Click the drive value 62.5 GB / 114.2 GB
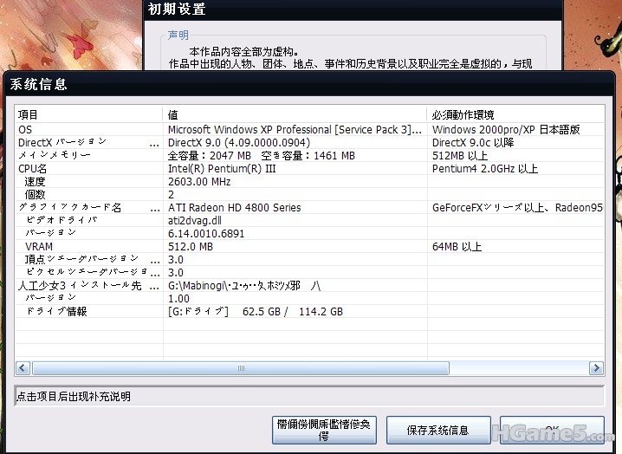The height and width of the screenshot is (454, 622). click(x=292, y=312)
